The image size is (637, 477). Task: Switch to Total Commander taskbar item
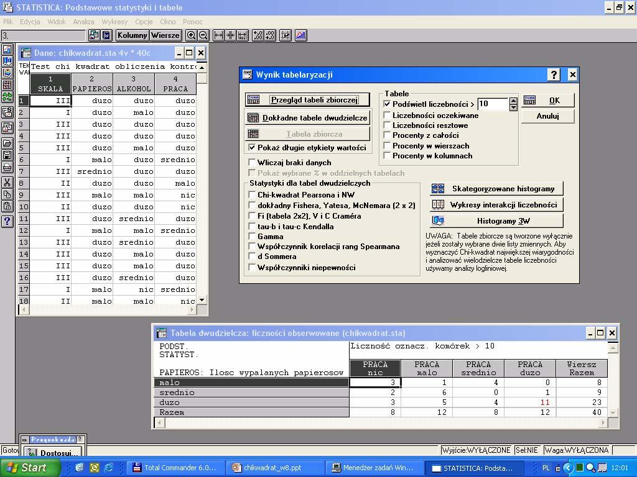tap(175, 468)
